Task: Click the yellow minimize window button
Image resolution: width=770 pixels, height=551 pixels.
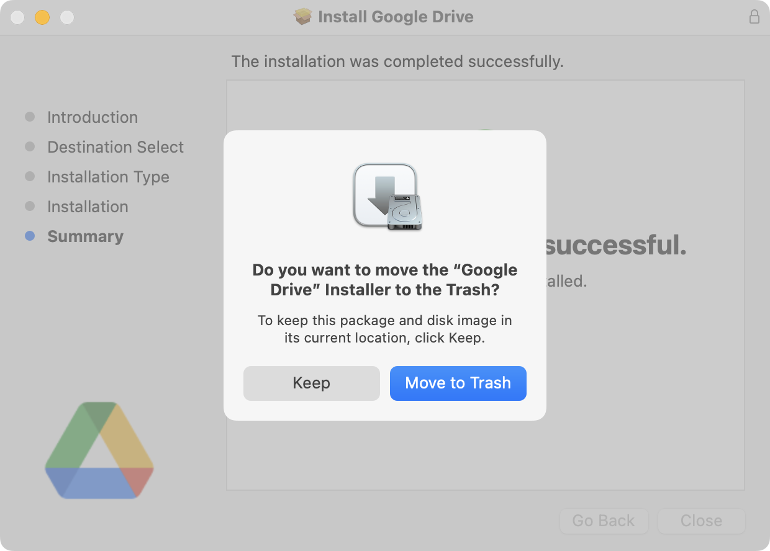Action: pos(42,17)
